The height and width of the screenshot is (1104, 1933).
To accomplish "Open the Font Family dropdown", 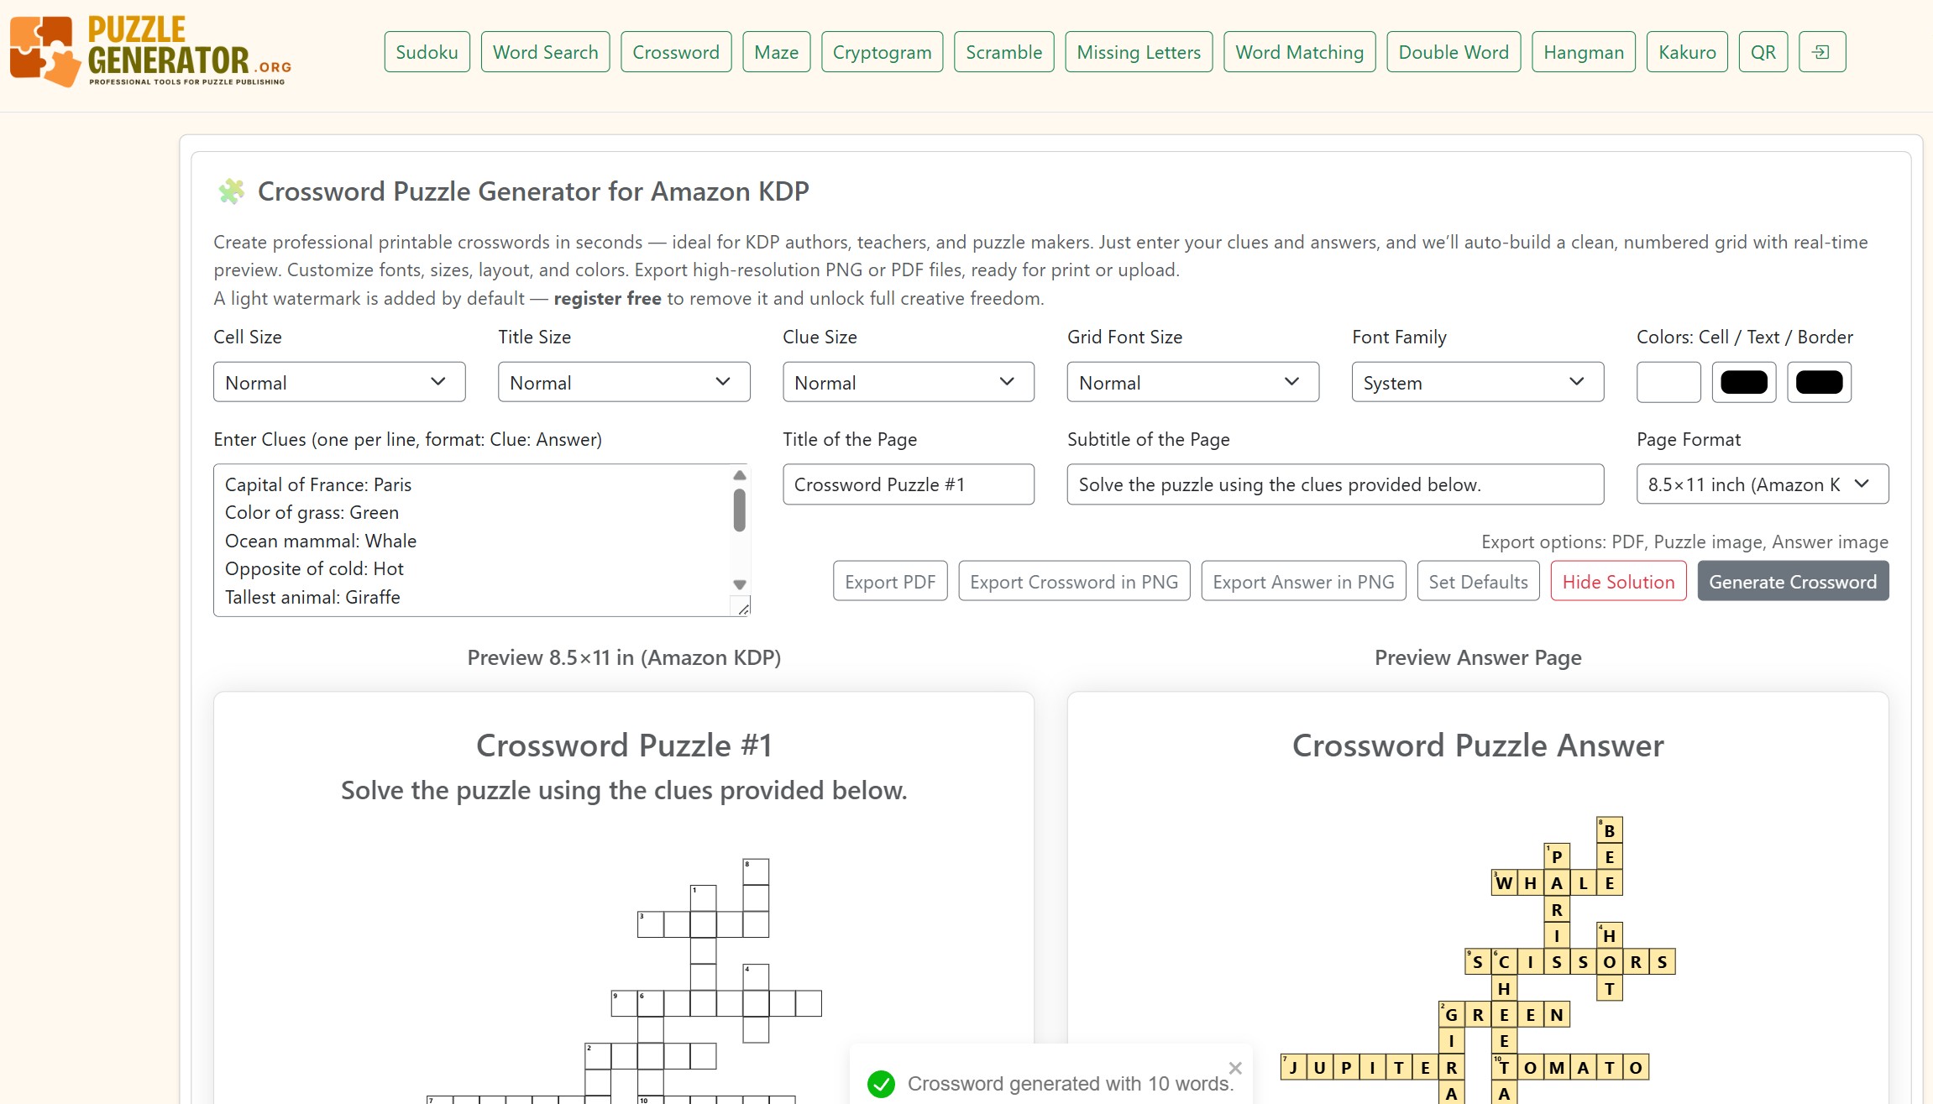I will coord(1476,382).
